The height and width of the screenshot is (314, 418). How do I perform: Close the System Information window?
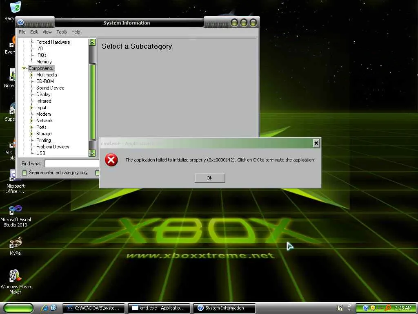tap(253, 23)
